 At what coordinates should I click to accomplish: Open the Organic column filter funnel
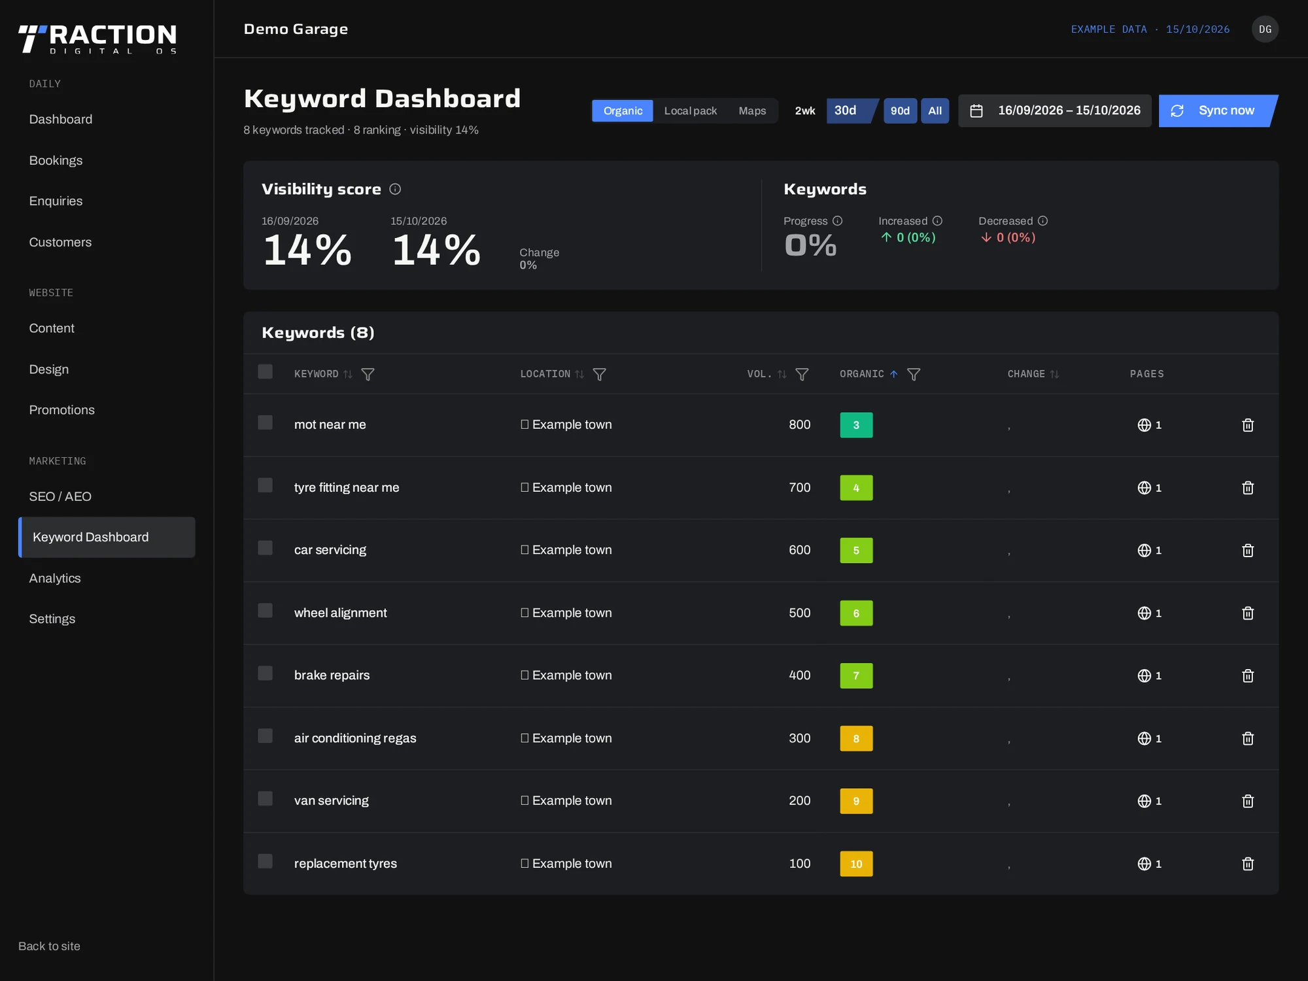pyautogui.click(x=914, y=374)
